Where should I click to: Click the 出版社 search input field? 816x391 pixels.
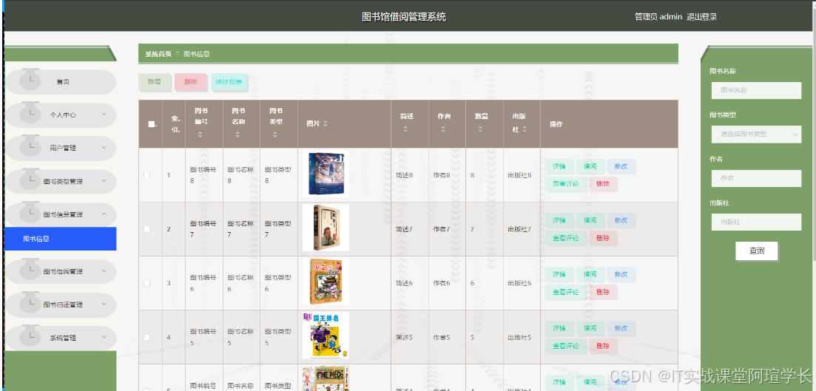click(756, 222)
